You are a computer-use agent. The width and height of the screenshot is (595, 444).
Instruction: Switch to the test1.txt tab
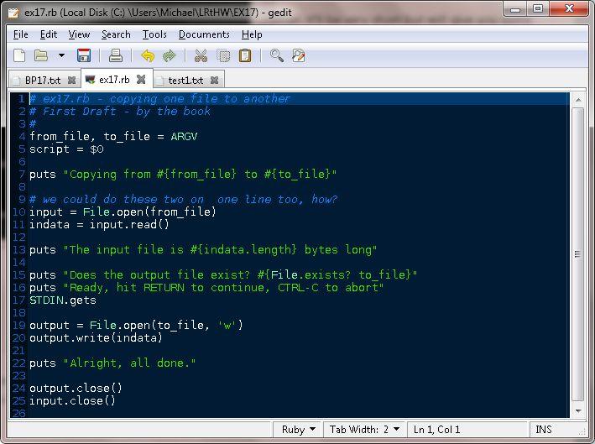(x=185, y=80)
